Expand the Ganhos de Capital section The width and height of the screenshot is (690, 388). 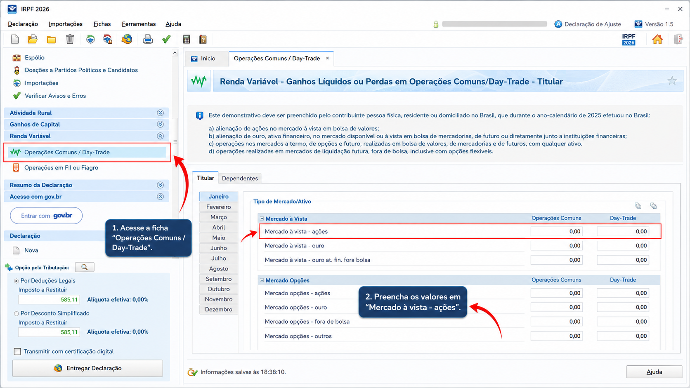coord(160,124)
